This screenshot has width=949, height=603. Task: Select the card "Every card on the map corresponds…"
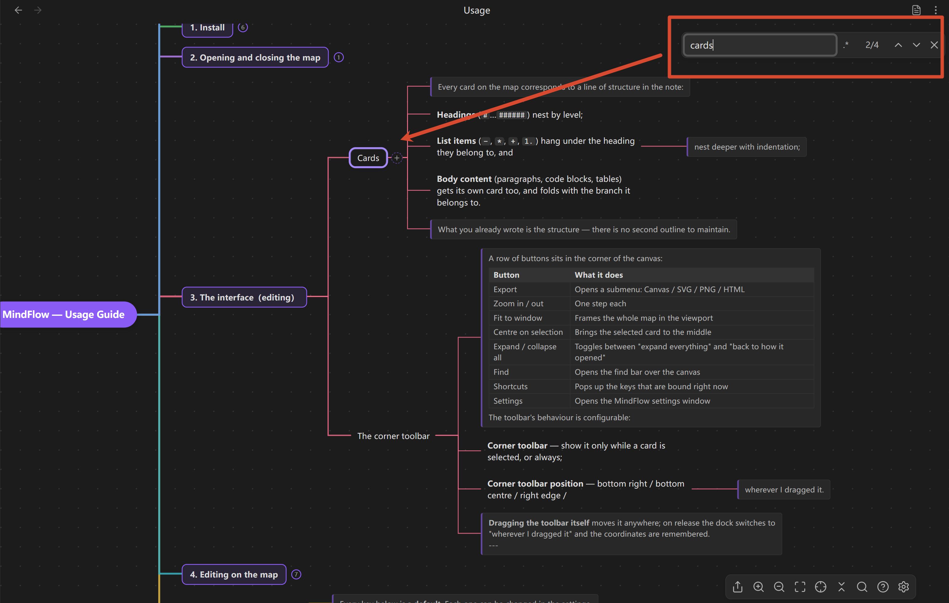point(560,87)
